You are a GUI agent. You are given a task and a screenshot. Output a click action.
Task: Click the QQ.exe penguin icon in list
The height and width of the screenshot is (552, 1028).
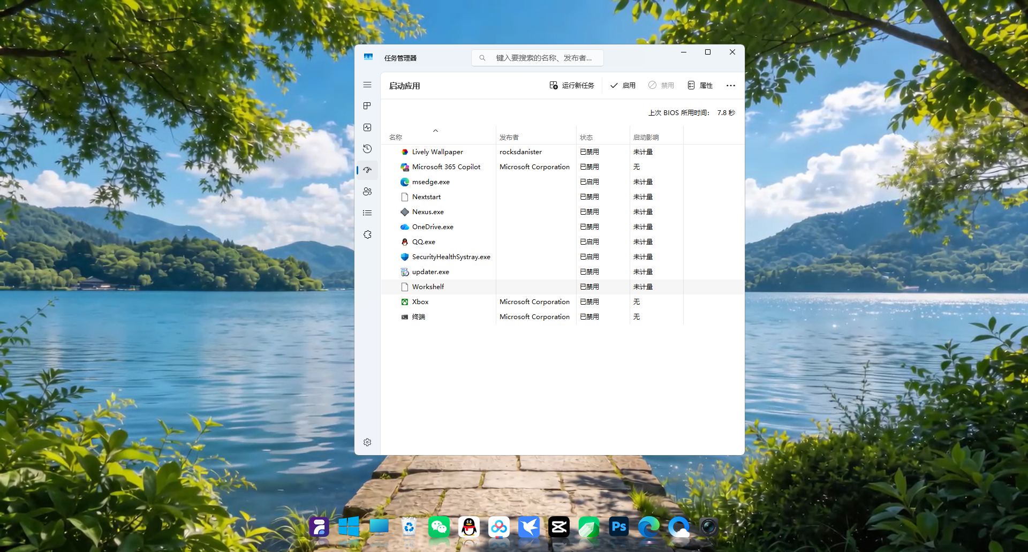pos(405,242)
